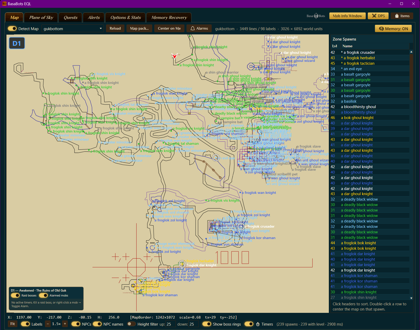Toggle the Alarmed mobs switch
The width and height of the screenshot is (420, 330).
(43, 295)
